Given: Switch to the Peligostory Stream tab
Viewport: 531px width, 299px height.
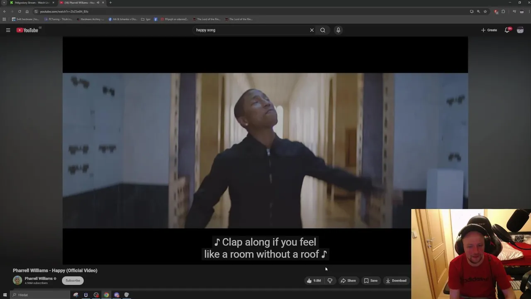Looking at the screenshot, I should 32,2.
